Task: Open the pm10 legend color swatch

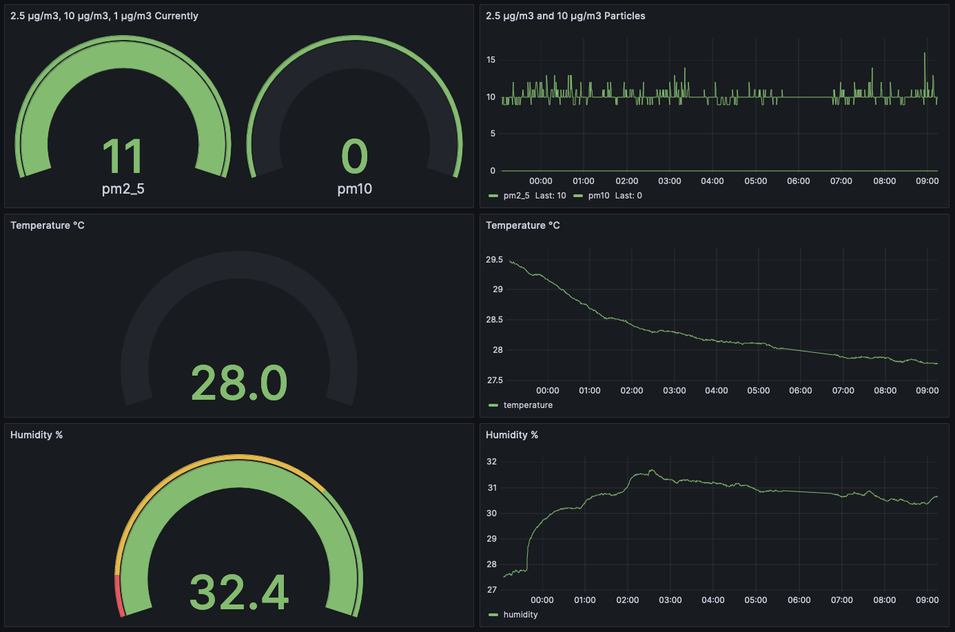Action: [578, 196]
